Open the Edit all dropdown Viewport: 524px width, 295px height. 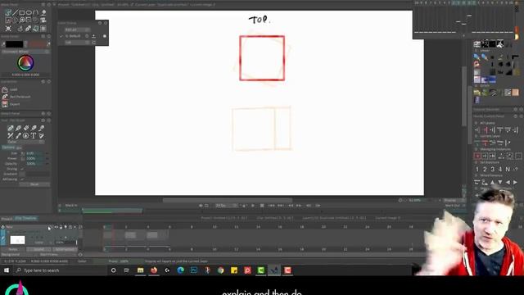coord(77,29)
